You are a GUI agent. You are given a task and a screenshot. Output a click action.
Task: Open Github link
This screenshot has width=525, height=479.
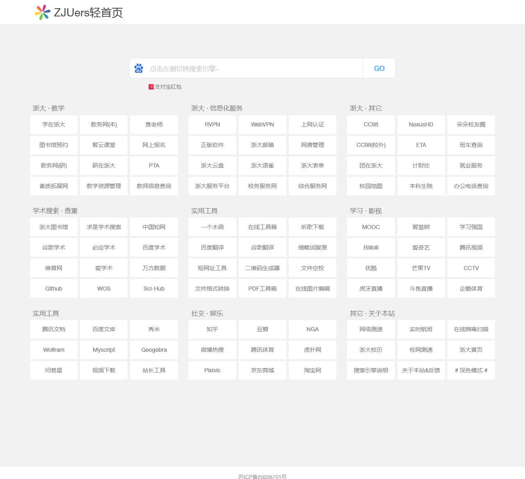pyautogui.click(x=53, y=288)
